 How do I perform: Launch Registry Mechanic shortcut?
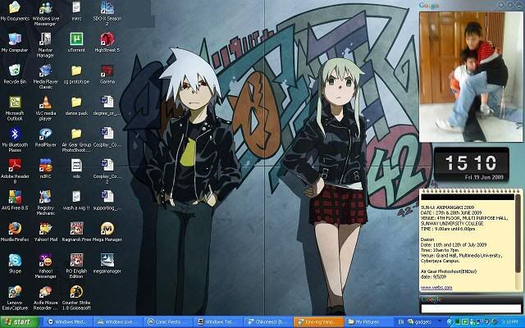(46, 203)
